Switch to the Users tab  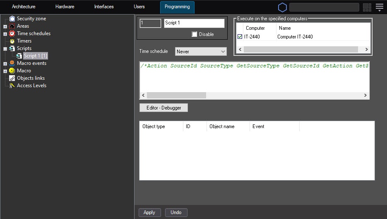[x=139, y=7]
